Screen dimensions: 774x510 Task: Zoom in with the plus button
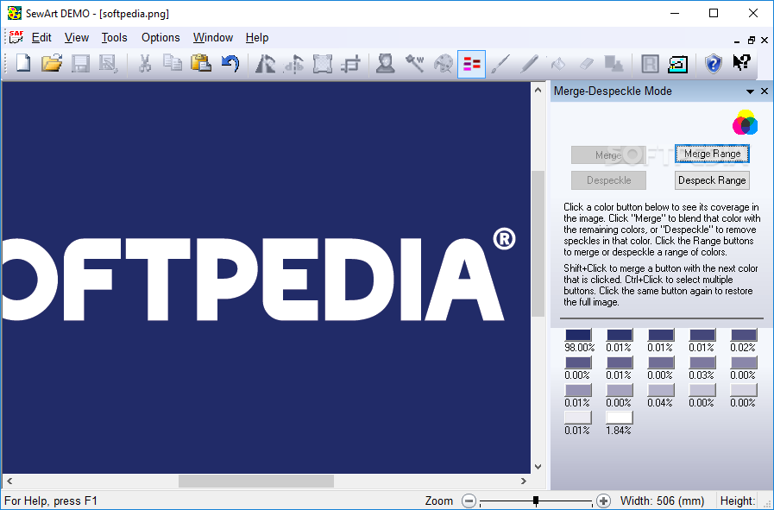(603, 501)
